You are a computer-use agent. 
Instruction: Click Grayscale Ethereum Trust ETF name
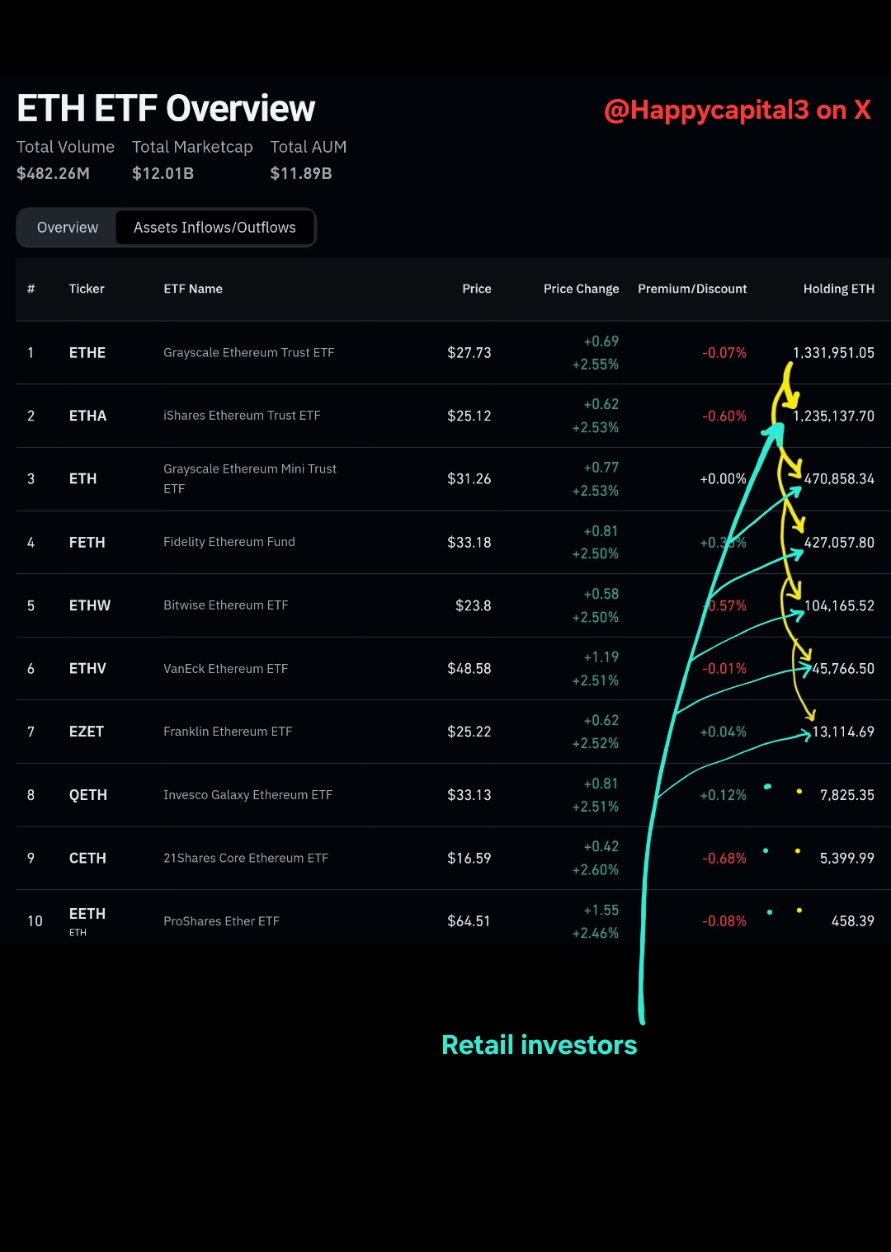[249, 352]
